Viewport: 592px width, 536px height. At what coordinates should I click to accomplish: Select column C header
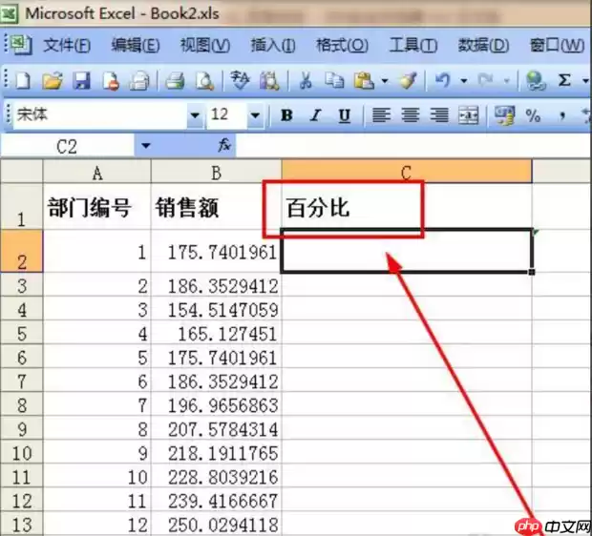click(407, 172)
